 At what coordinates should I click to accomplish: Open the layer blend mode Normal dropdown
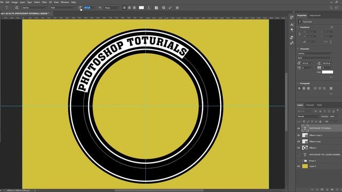pos(308,116)
